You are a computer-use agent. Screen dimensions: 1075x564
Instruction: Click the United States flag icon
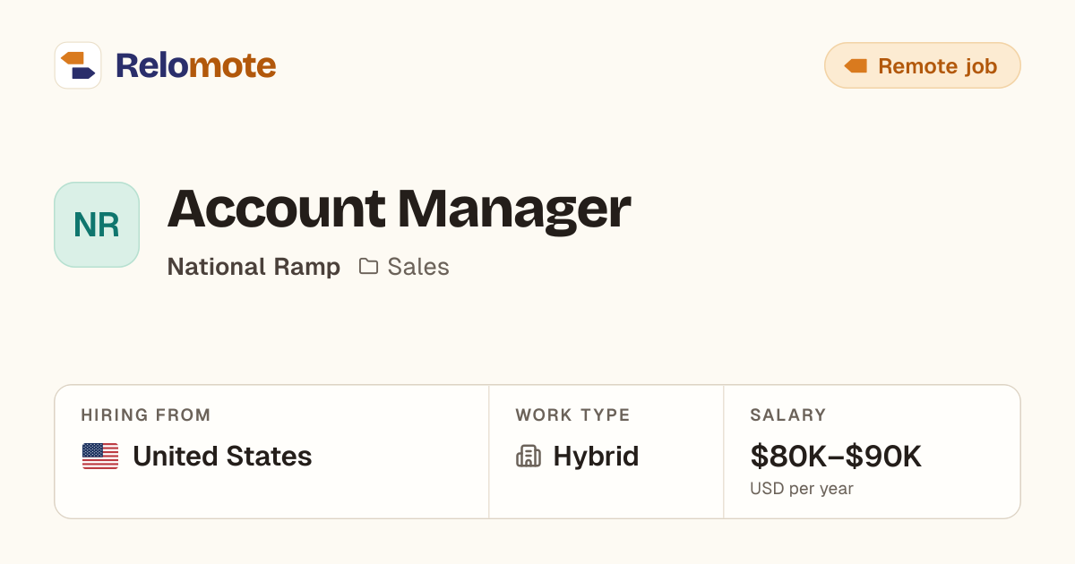coord(100,457)
